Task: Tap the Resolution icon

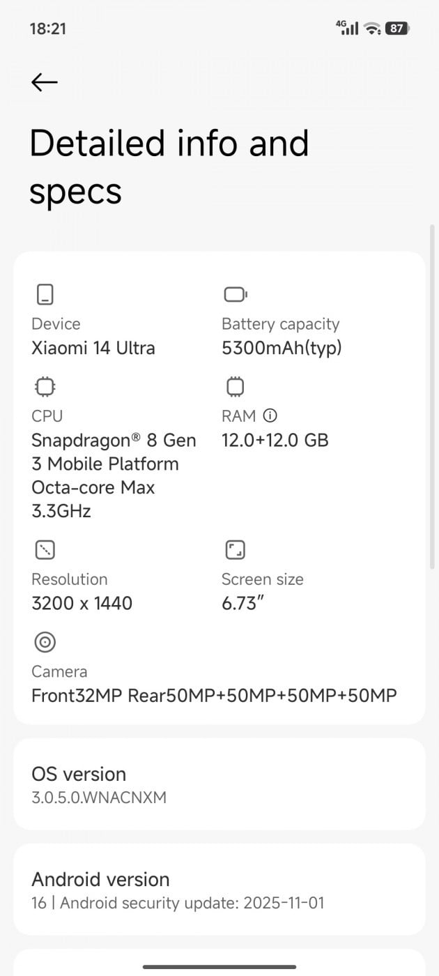Action: 45,550
